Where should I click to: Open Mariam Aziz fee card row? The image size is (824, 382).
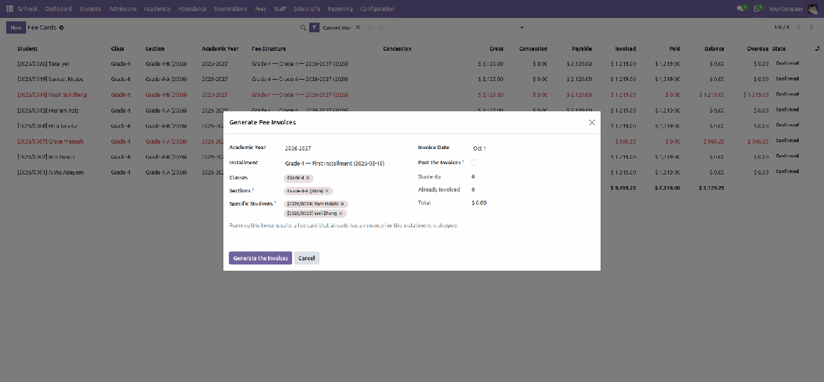(412, 111)
